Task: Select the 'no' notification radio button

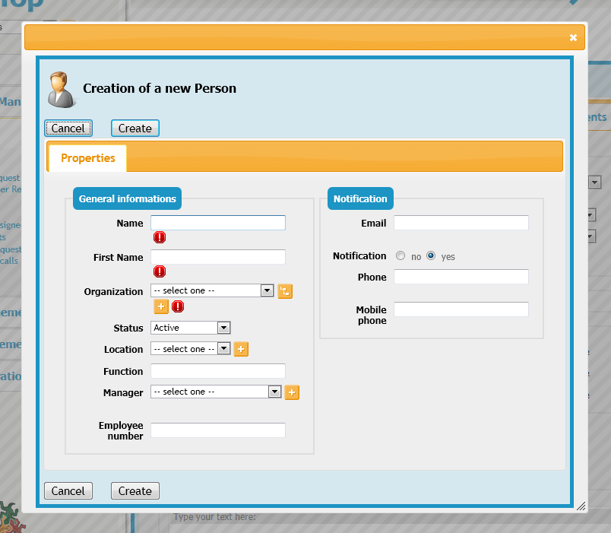Action: click(400, 255)
